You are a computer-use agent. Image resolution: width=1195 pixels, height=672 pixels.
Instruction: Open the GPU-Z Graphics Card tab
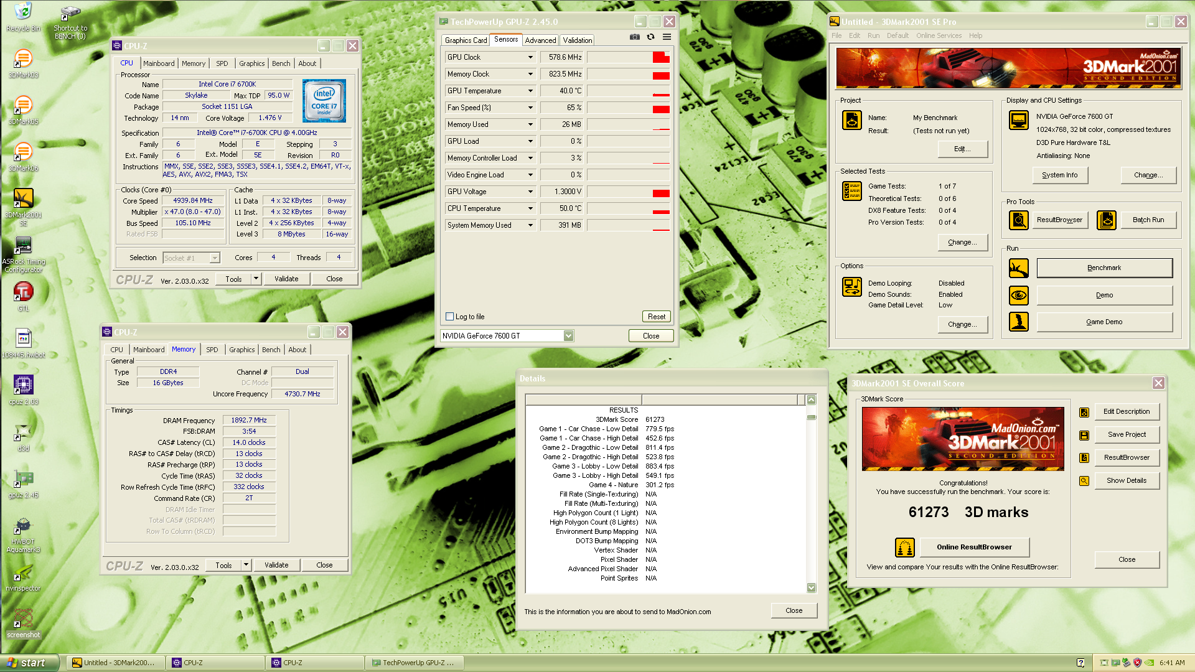(466, 40)
